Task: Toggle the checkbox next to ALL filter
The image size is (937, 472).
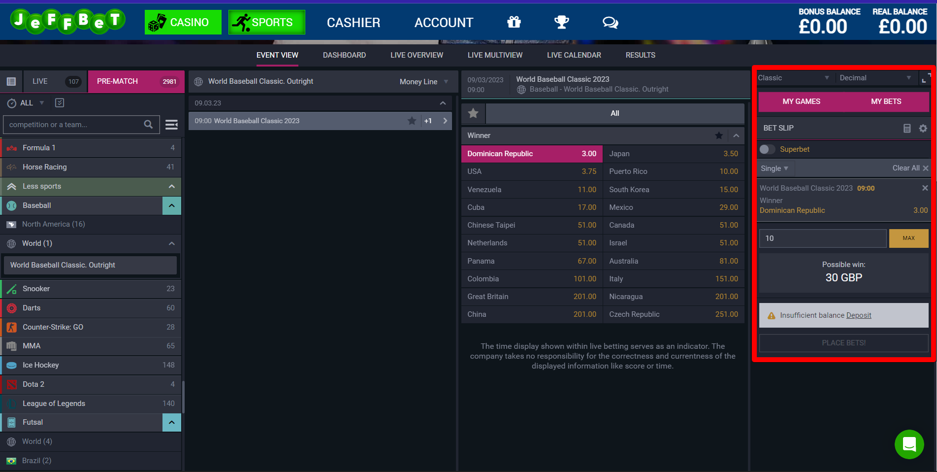Action: tap(60, 102)
